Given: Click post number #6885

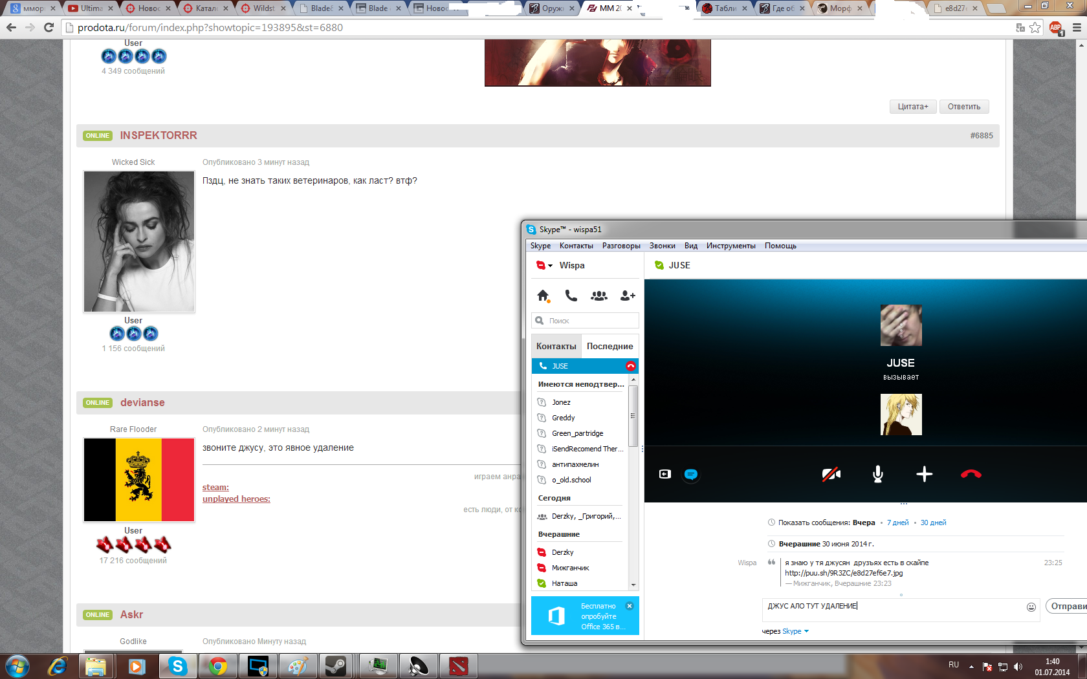Looking at the screenshot, I should click(982, 136).
